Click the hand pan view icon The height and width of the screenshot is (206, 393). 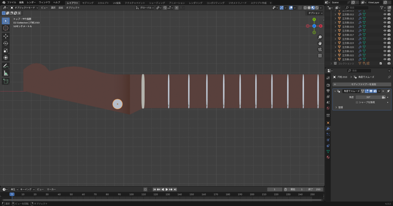coord(320,43)
